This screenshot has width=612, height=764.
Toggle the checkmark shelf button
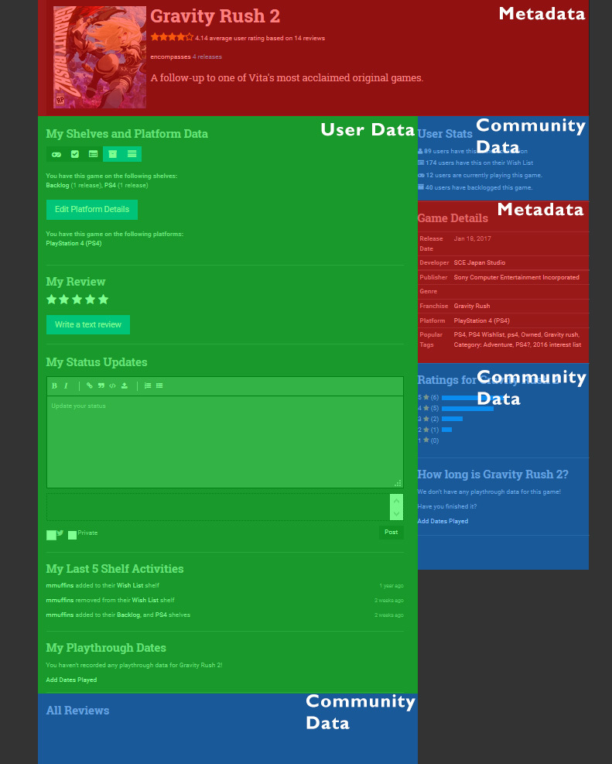[x=75, y=154]
